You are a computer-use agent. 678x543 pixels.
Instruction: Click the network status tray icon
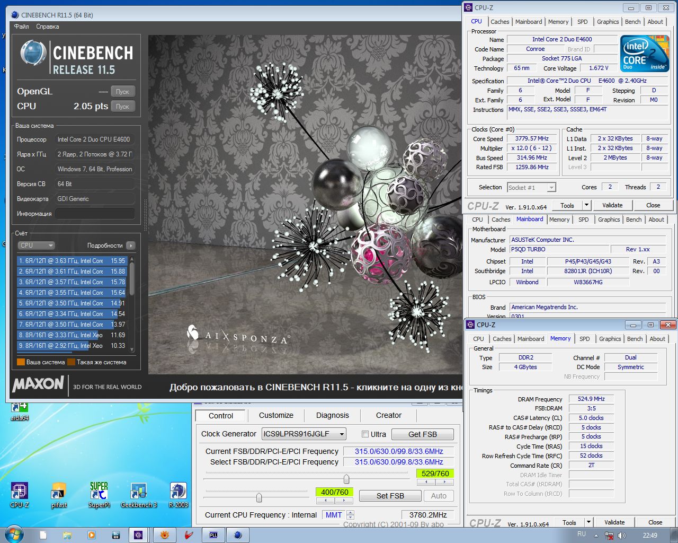tap(609, 535)
